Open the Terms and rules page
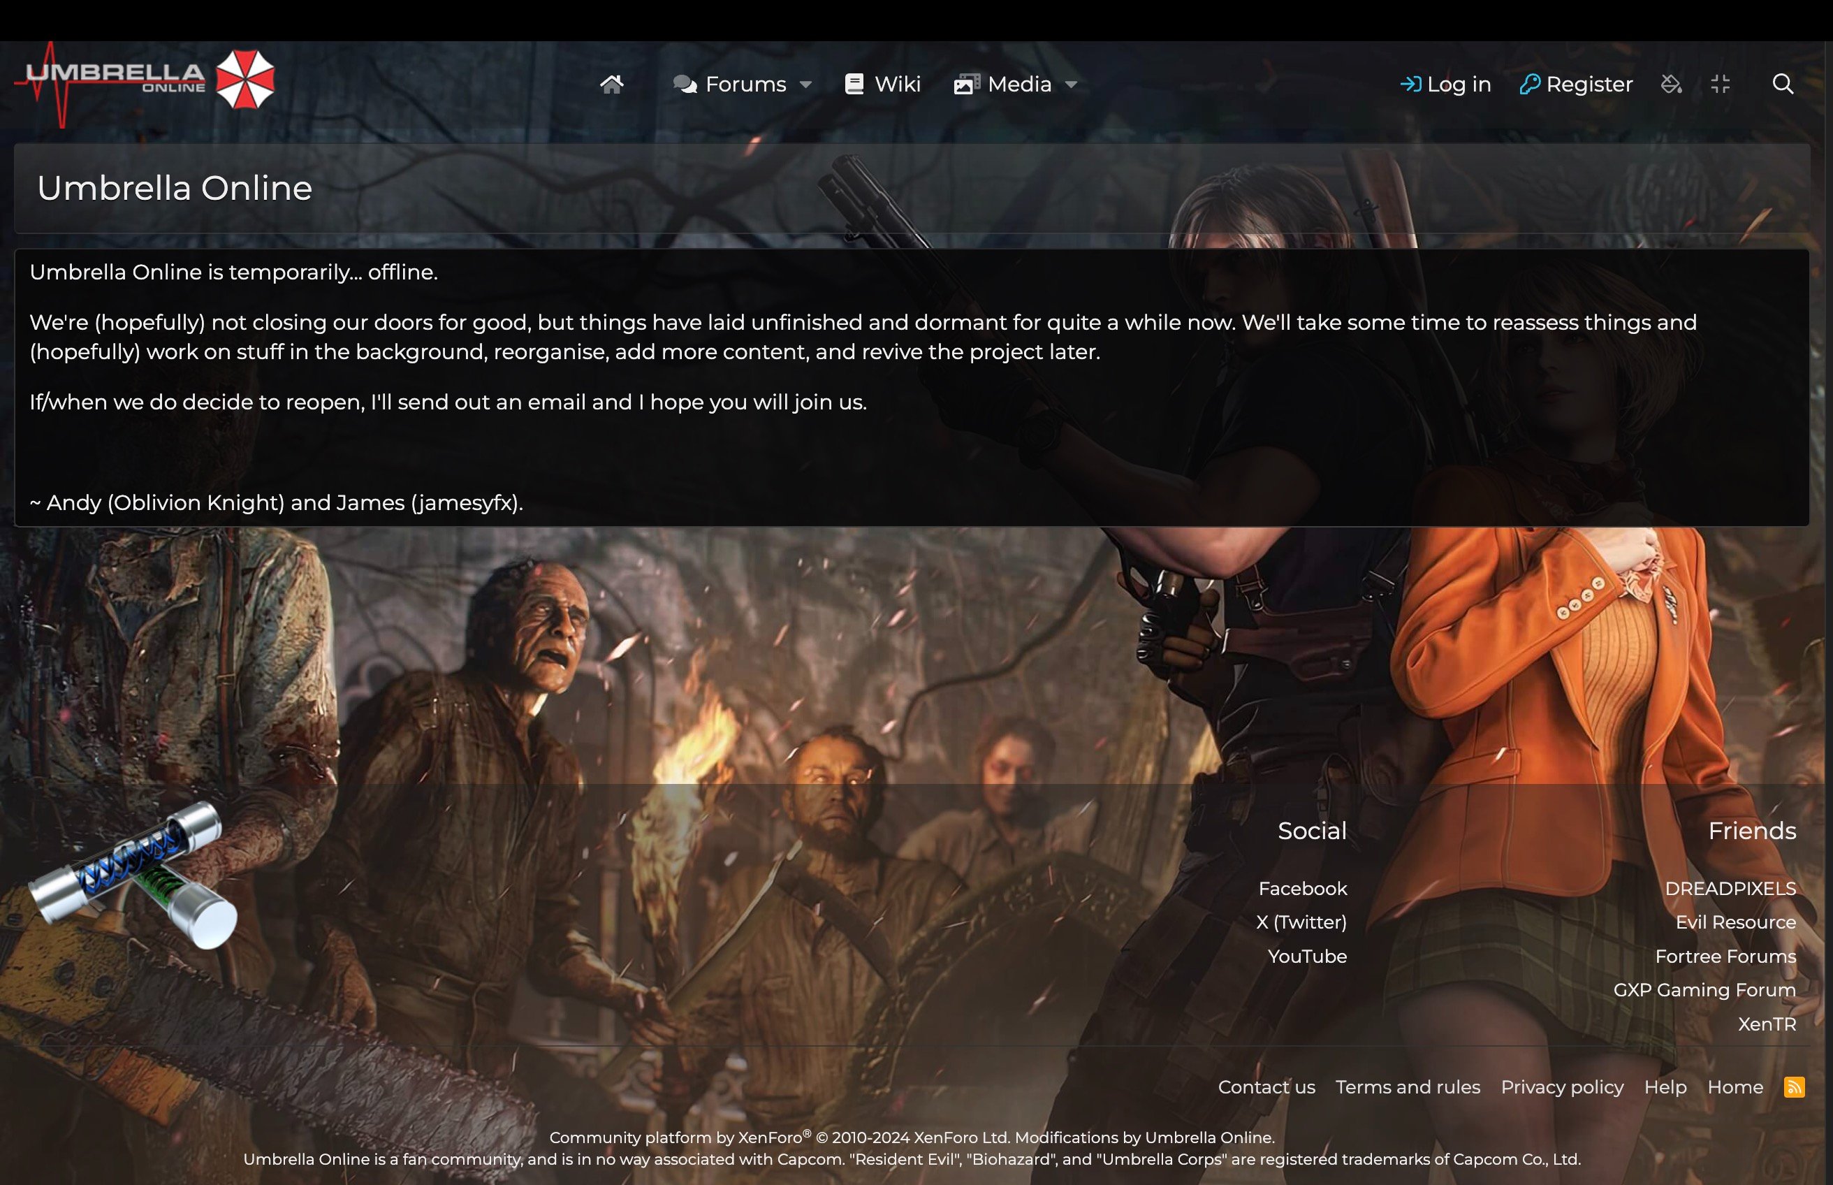Viewport: 1833px width, 1185px height. point(1408,1087)
